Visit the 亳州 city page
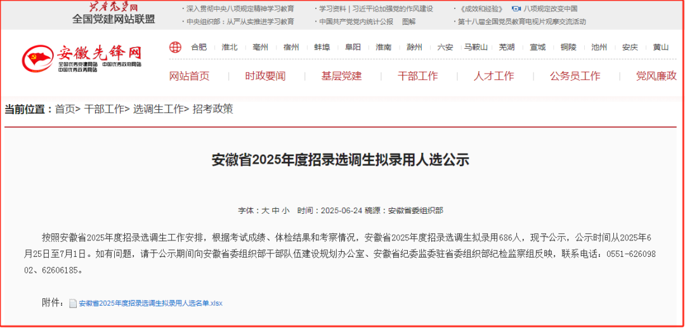This screenshot has height=328, width=685. tap(261, 47)
